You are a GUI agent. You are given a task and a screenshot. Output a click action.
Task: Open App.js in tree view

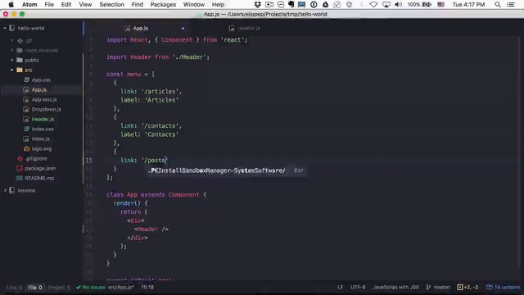coord(39,89)
